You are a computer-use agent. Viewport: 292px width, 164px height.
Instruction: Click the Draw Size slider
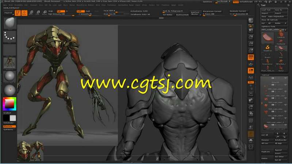[x=116, y=14]
